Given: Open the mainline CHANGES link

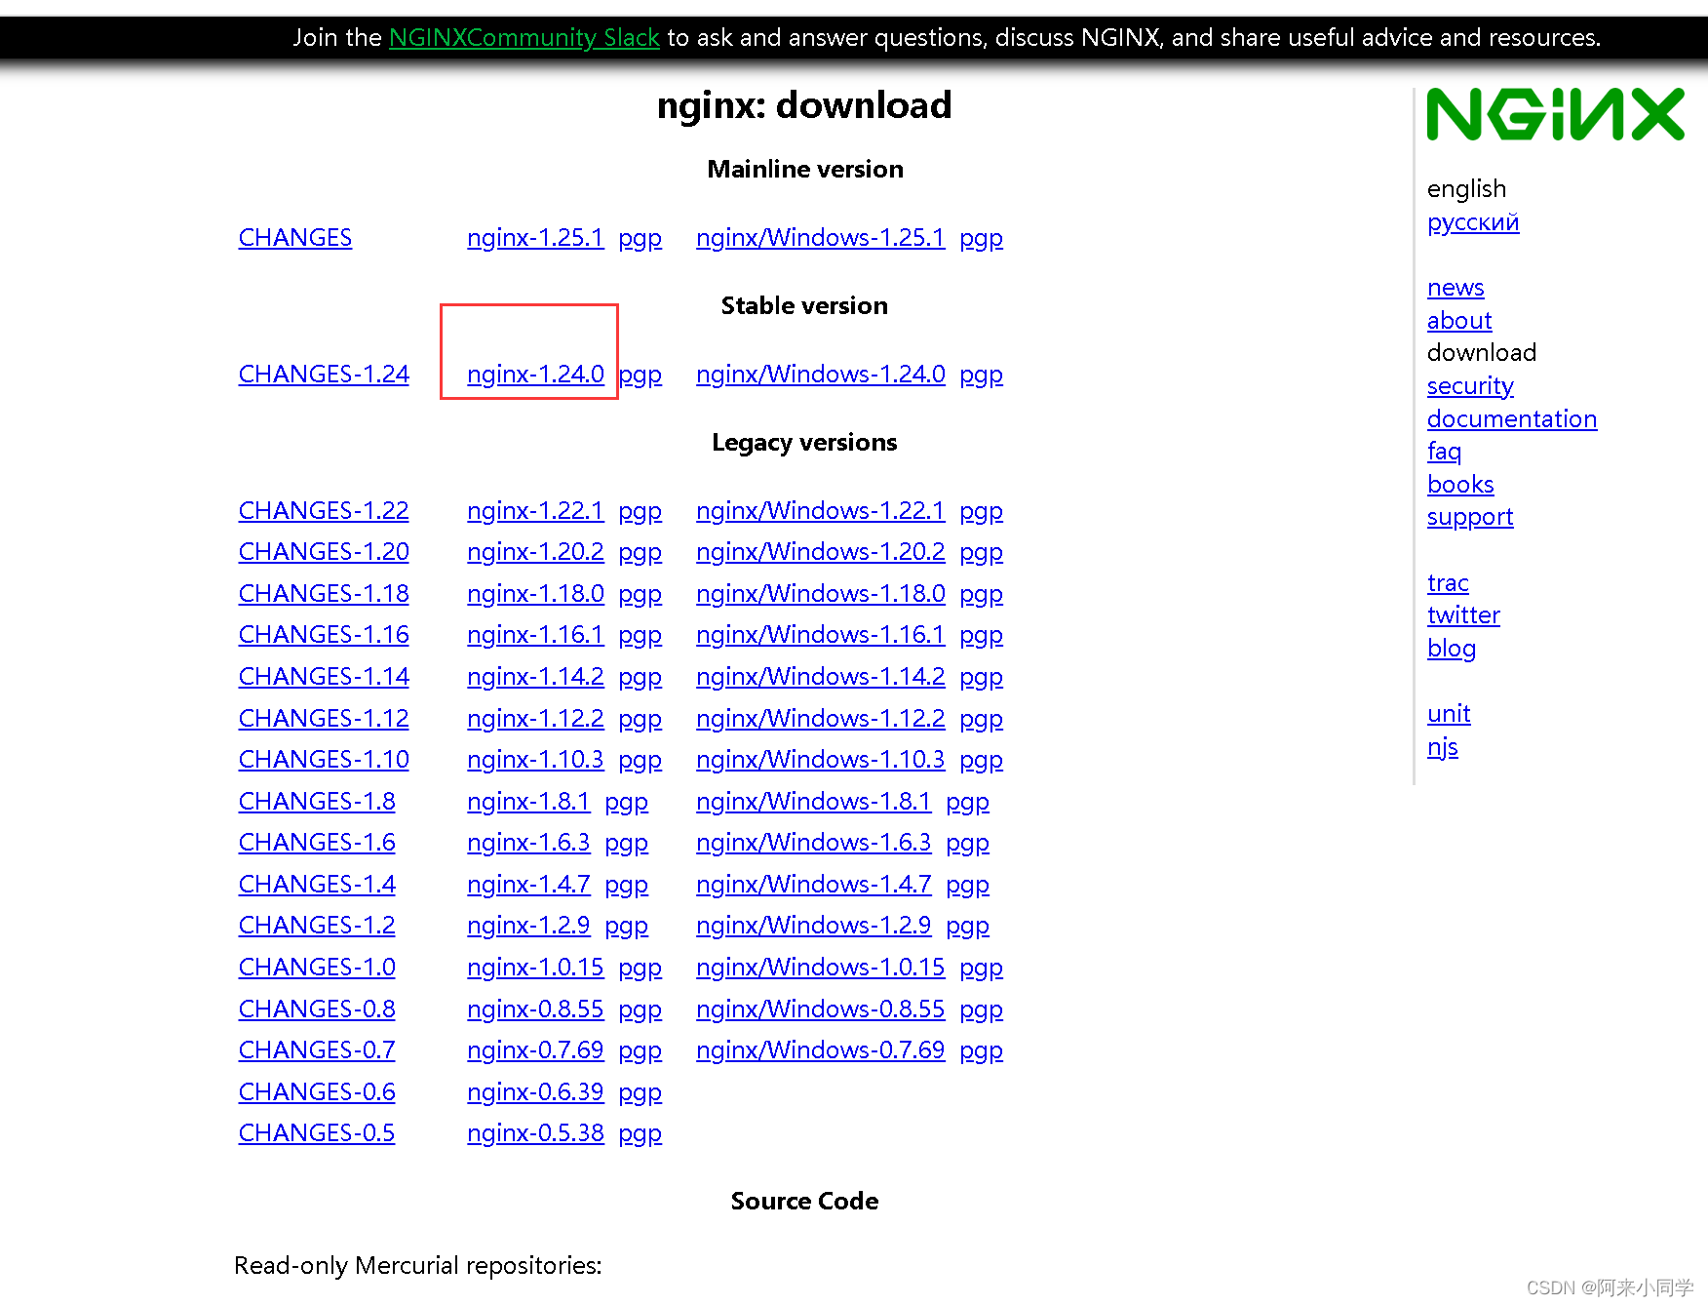Looking at the screenshot, I should pyautogui.click(x=295, y=238).
